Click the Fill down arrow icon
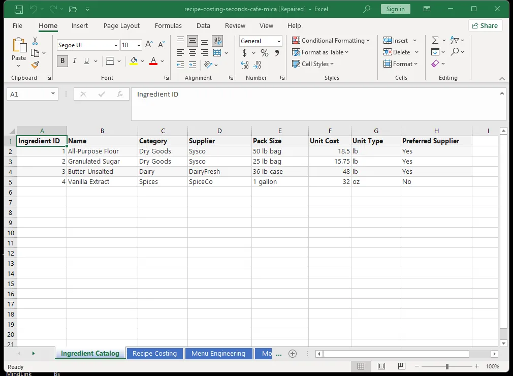Viewport: 513px width, 376px height. pyautogui.click(x=435, y=52)
